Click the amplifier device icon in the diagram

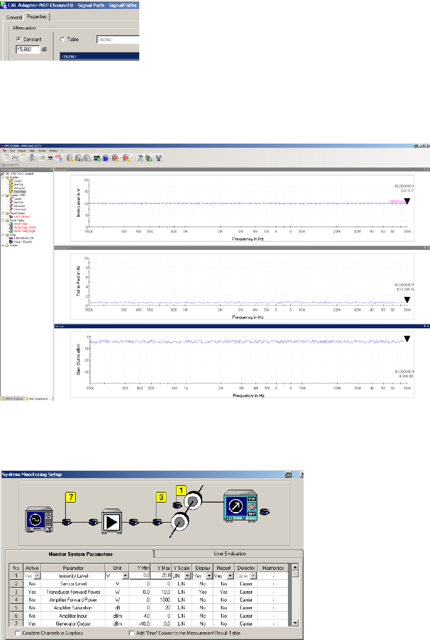(111, 521)
